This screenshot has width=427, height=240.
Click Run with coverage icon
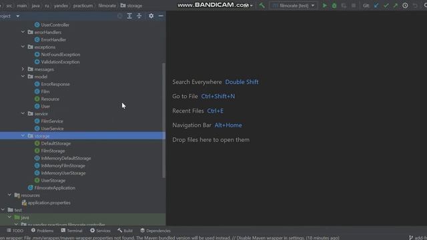(344, 5)
